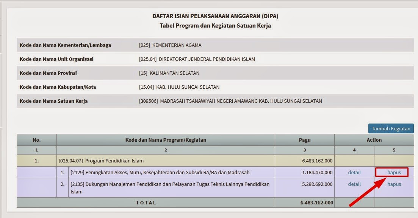Click label Kode dan Nama Kementerian/Lembaga
The image size is (418, 218).
pos(65,45)
